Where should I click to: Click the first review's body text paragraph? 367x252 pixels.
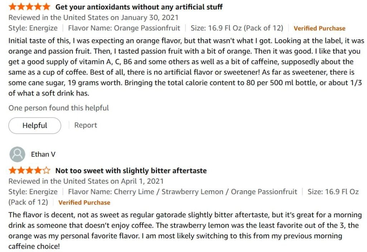click(181, 67)
